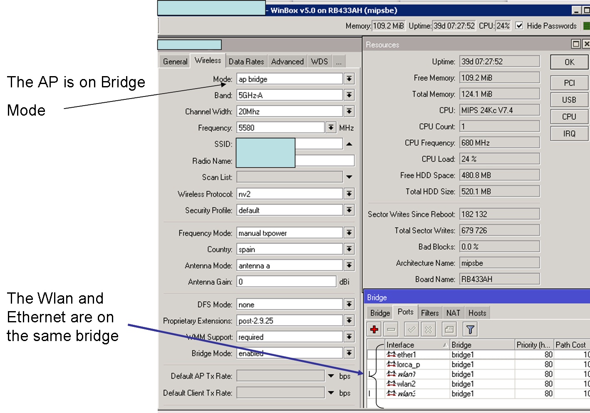
Task: Click the PCI button in Resources
Action: pos(569,83)
